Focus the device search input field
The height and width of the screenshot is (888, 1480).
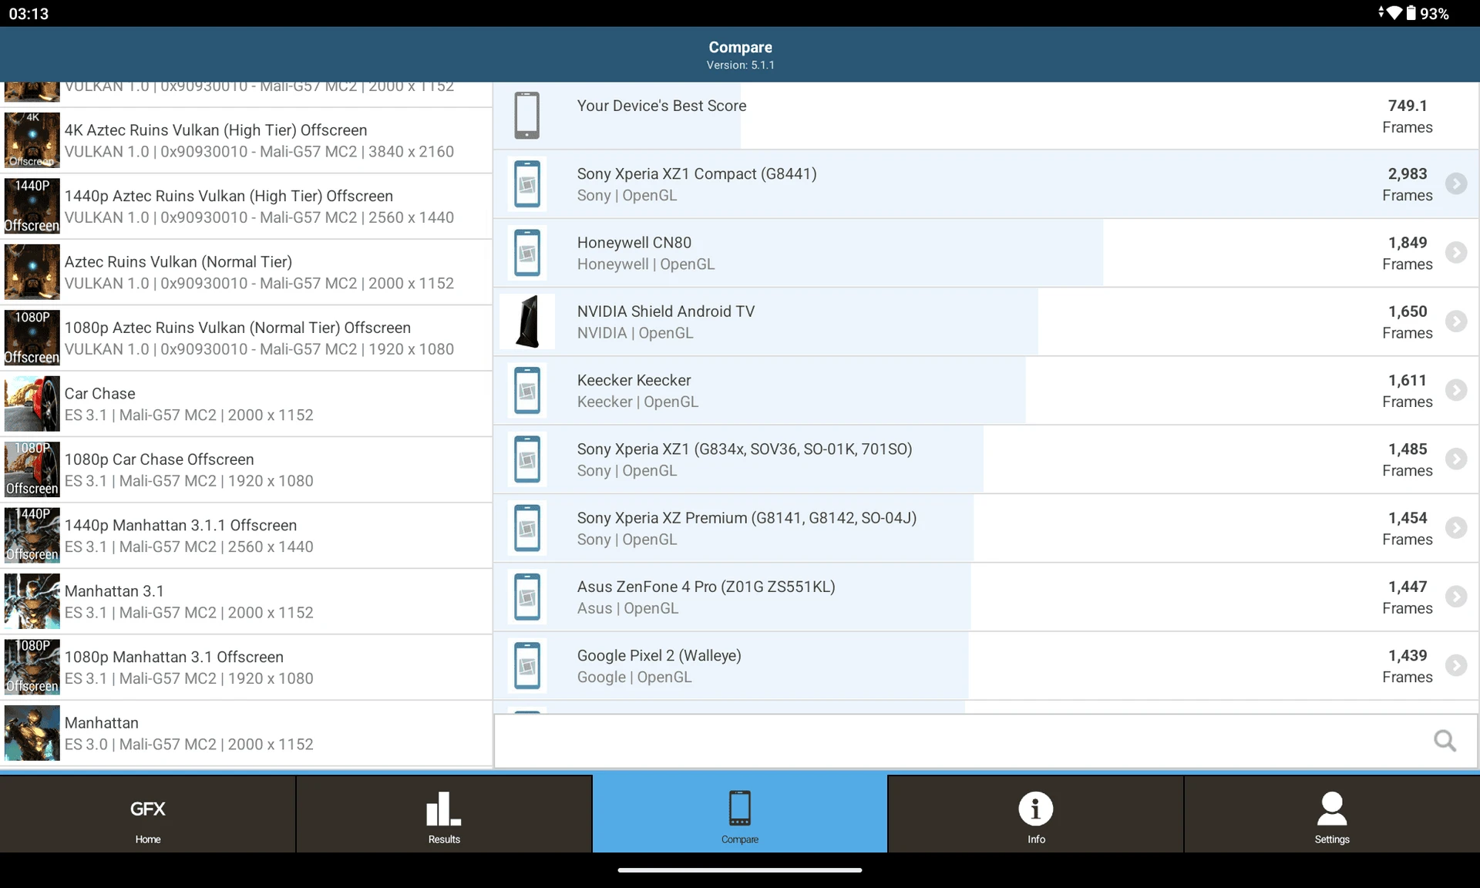coord(986,741)
